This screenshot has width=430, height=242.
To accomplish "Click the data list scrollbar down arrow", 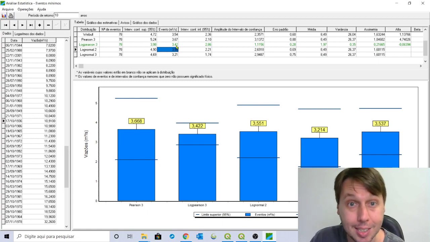I will coord(66,227).
